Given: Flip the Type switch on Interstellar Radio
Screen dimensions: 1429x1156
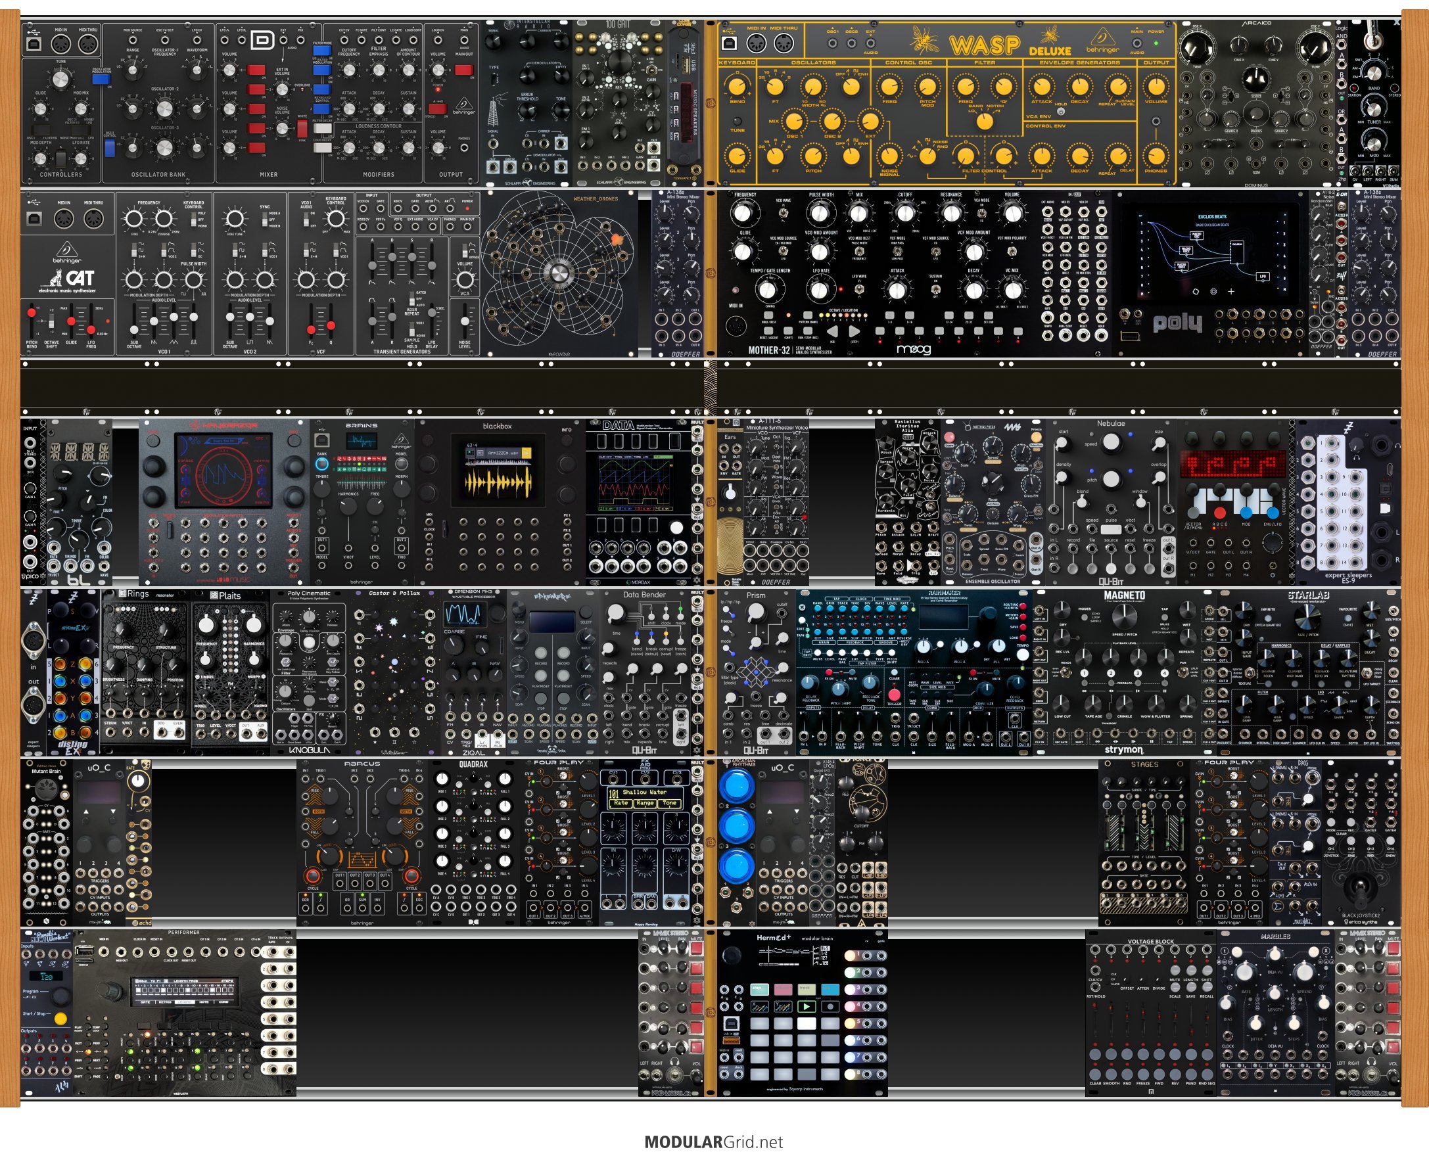Looking at the screenshot, I should 494,80.
